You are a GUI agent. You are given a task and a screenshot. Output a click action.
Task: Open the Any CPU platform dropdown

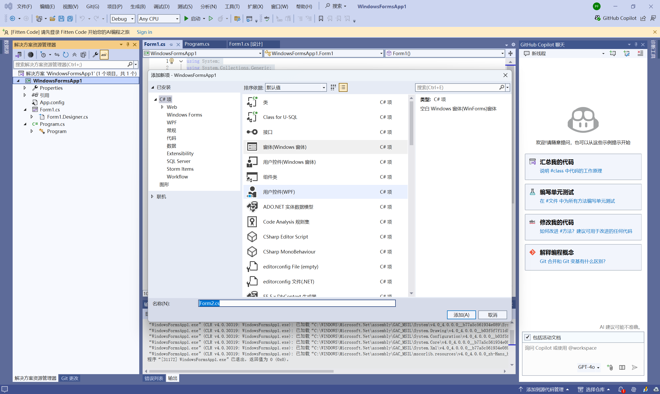[159, 19]
